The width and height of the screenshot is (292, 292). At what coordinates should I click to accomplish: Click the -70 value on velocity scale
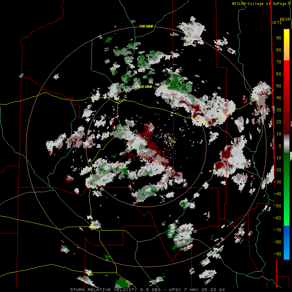click(x=277, y=230)
